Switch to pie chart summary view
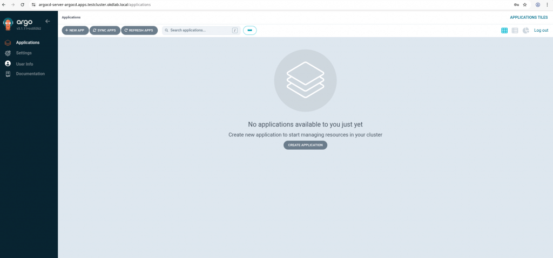The height and width of the screenshot is (258, 553). tap(525, 30)
